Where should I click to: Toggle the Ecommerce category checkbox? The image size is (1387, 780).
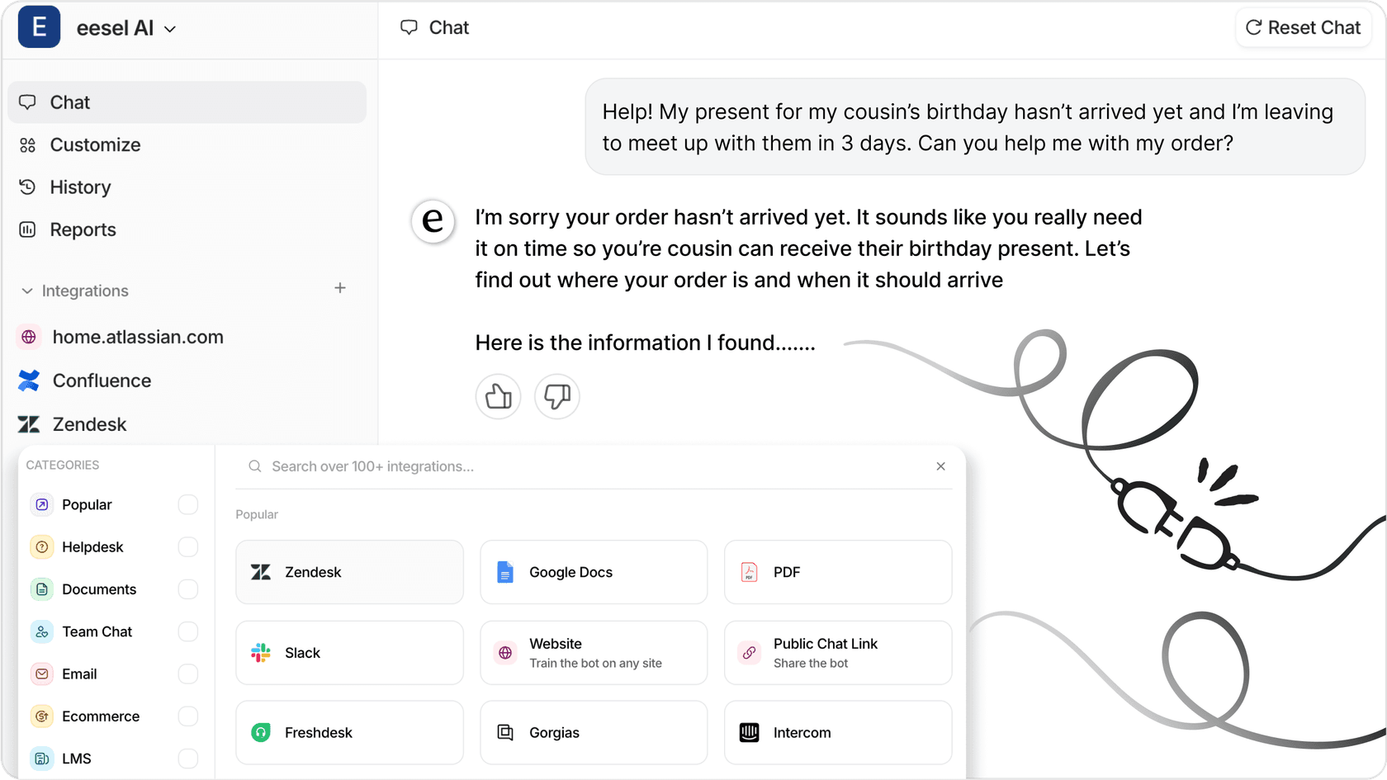[x=188, y=716]
